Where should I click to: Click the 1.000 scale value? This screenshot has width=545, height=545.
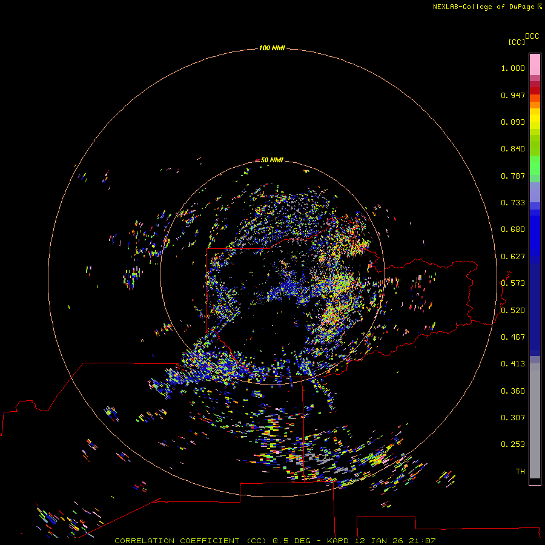pos(513,68)
